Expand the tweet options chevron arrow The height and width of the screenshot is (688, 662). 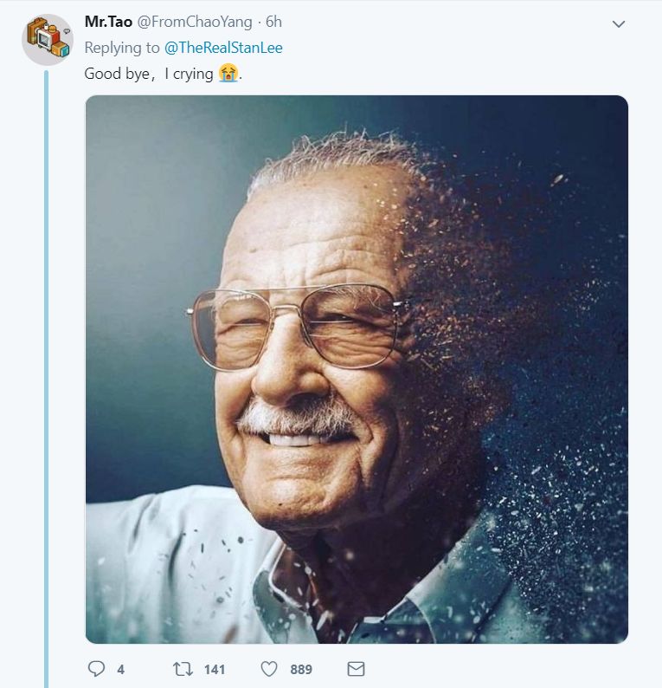coord(619,23)
